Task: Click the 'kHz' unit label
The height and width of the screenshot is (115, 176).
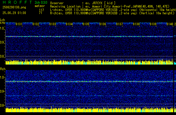Action: coord(3,23)
